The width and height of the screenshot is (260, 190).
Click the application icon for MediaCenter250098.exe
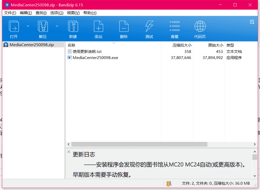tap(69, 58)
